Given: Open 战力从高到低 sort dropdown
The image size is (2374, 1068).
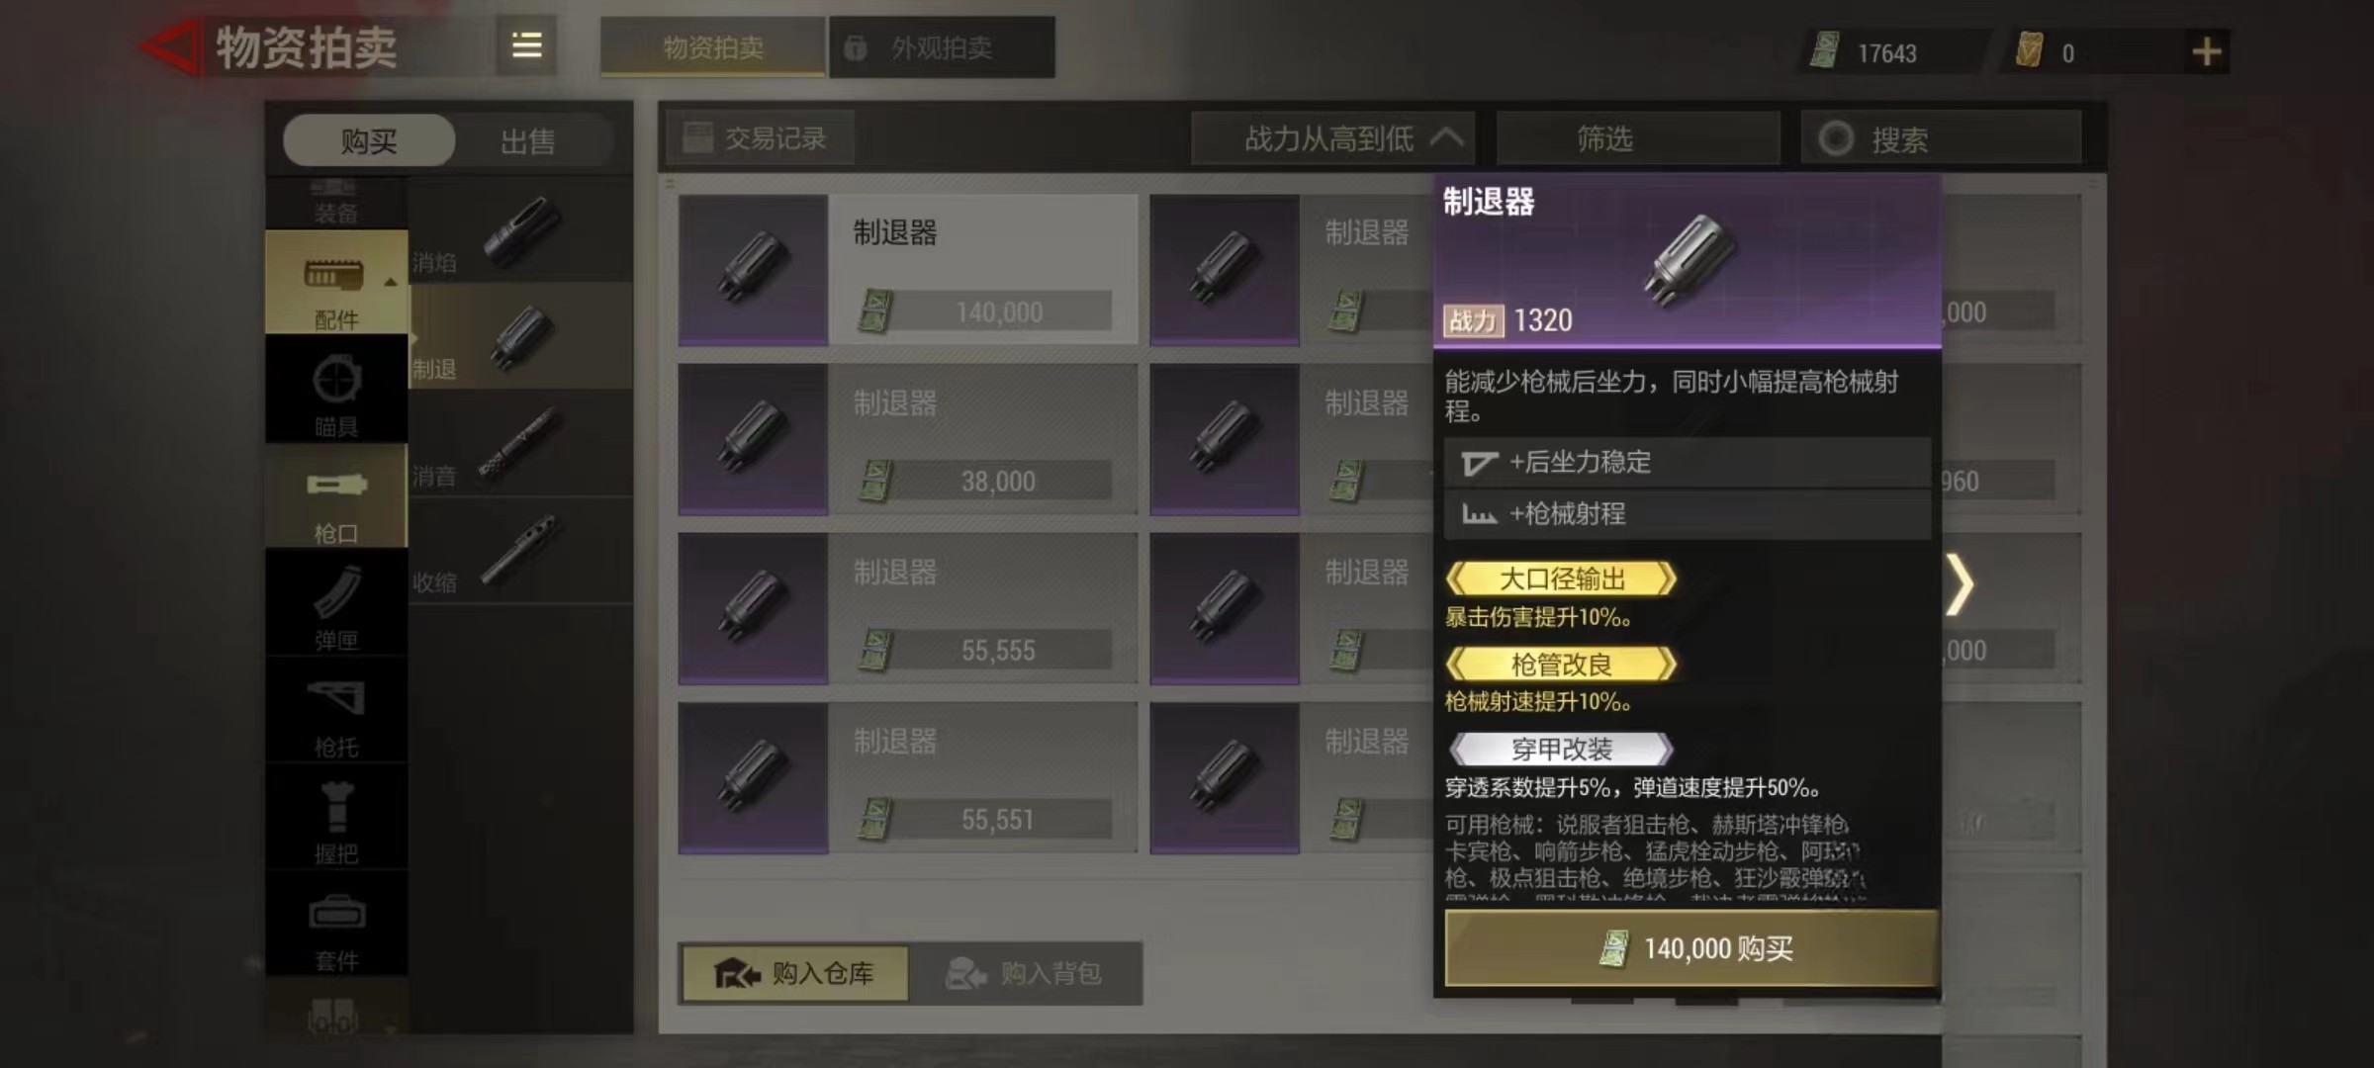Looking at the screenshot, I should point(1333,138).
